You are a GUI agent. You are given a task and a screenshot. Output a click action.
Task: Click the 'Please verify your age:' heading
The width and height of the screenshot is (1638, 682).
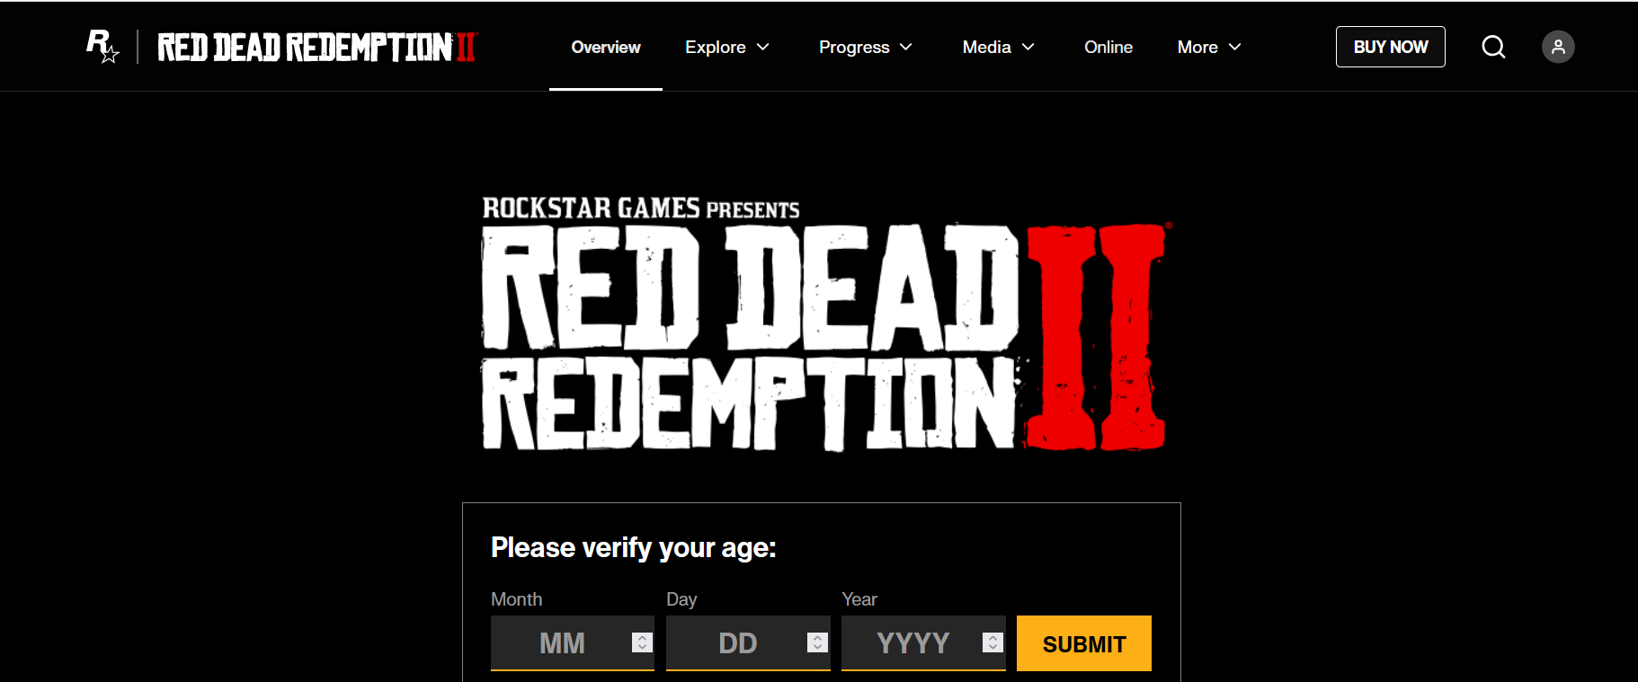coord(634,547)
